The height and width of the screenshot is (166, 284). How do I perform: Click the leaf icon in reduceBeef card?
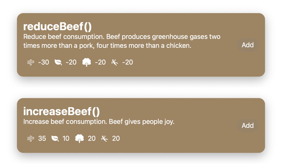pos(58,62)
